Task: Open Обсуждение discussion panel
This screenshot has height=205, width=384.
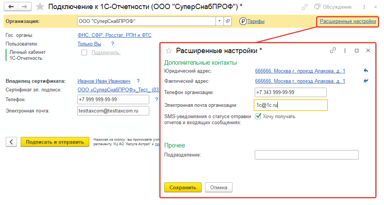Action: pos(333,7)
